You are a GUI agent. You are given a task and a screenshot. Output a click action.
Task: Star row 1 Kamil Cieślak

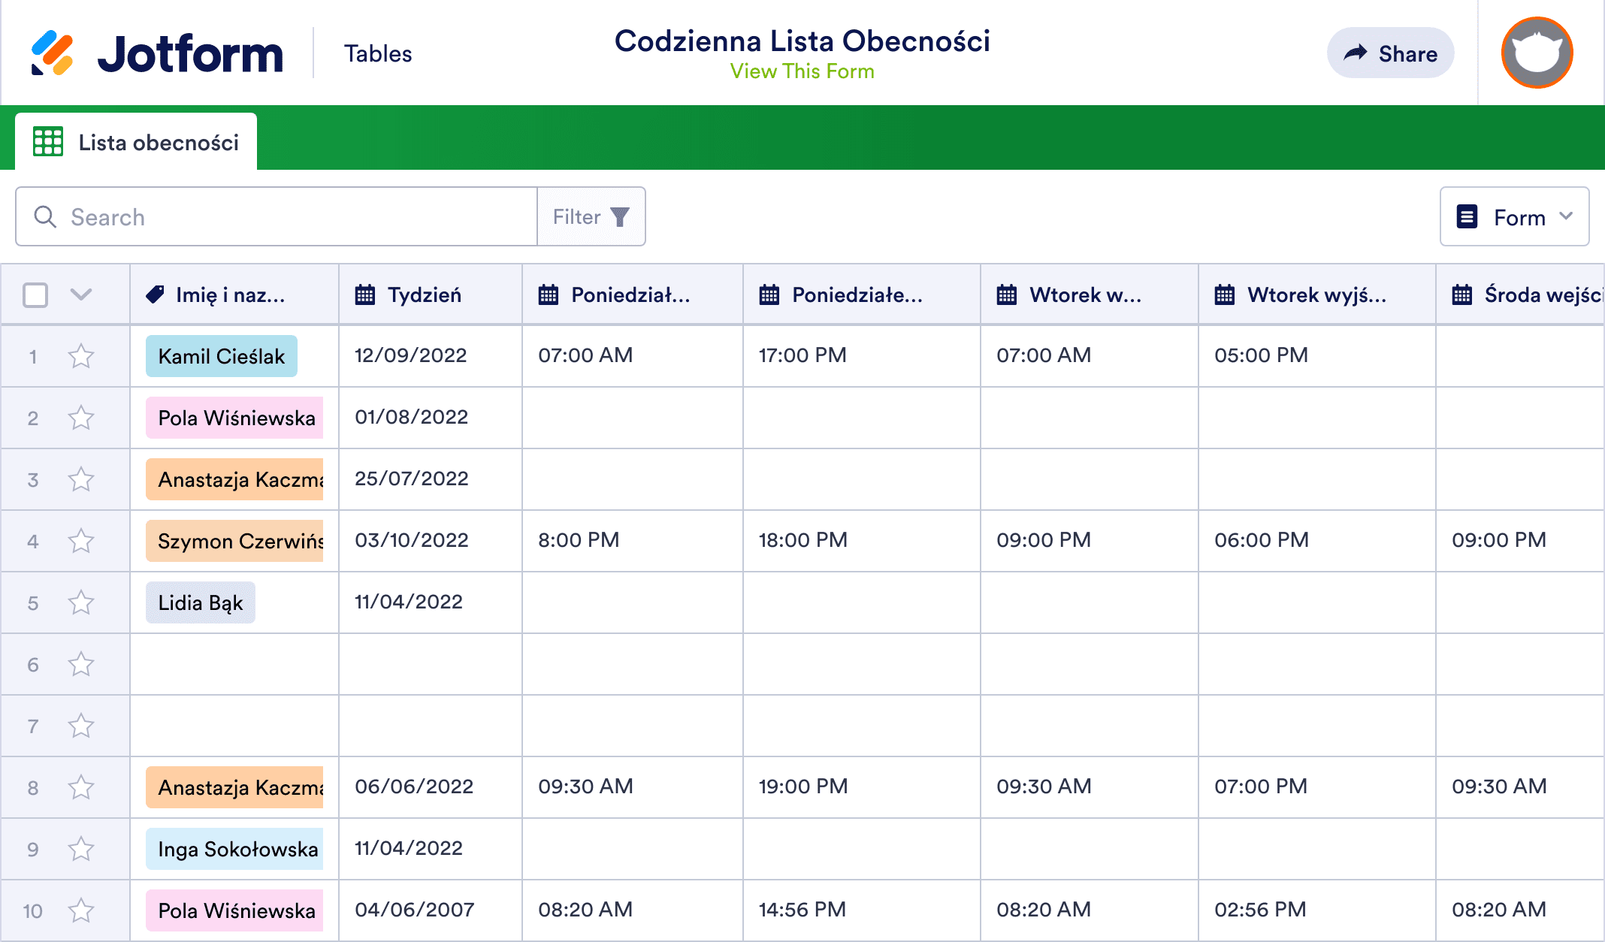81,356
